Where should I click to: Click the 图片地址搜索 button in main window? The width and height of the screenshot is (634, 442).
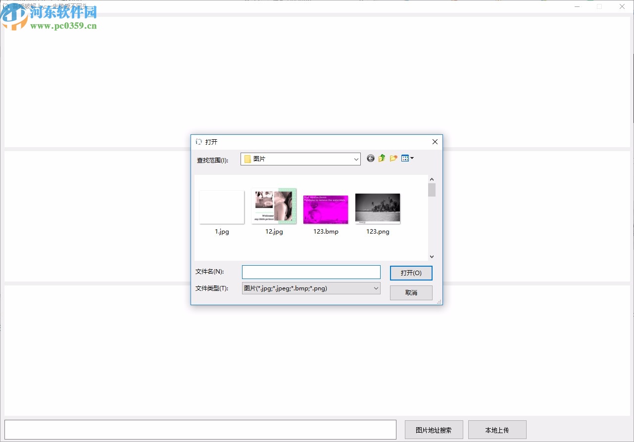click(434, 430)
